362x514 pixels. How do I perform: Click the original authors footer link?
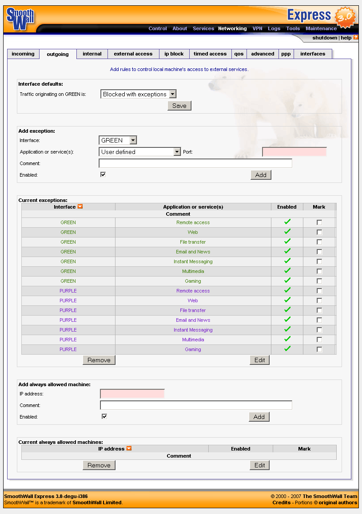(x=338, y=502)
